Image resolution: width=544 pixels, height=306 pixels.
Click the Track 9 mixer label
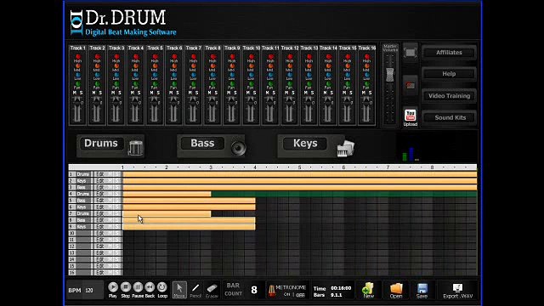[232, 48]
